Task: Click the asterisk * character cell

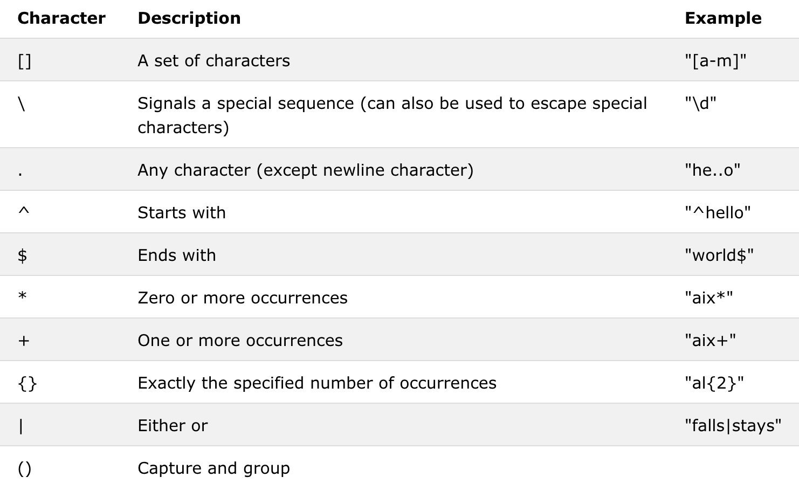Action: click(x=22, y=296)
